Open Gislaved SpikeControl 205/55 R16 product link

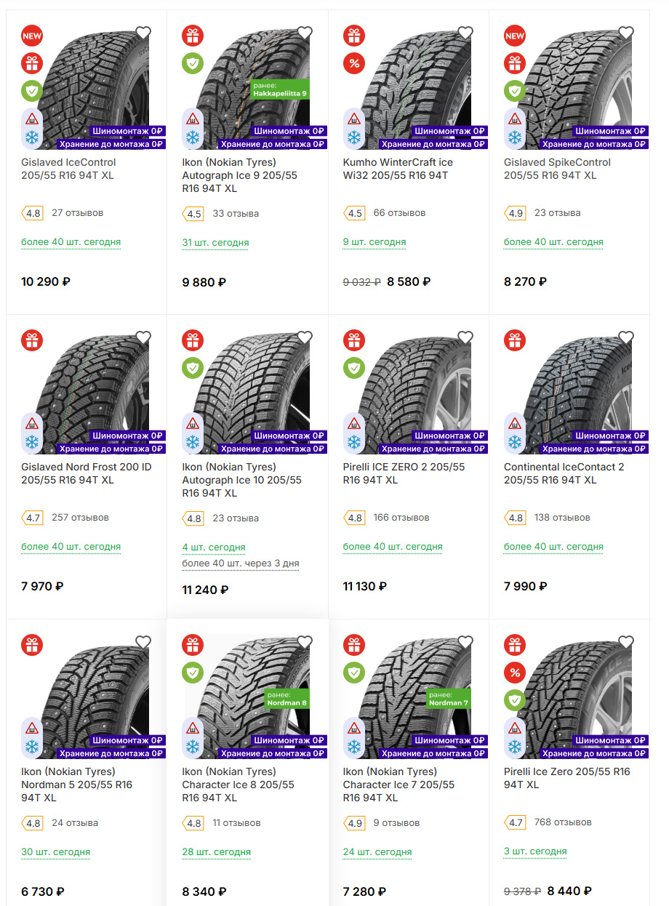click(557, 169)
